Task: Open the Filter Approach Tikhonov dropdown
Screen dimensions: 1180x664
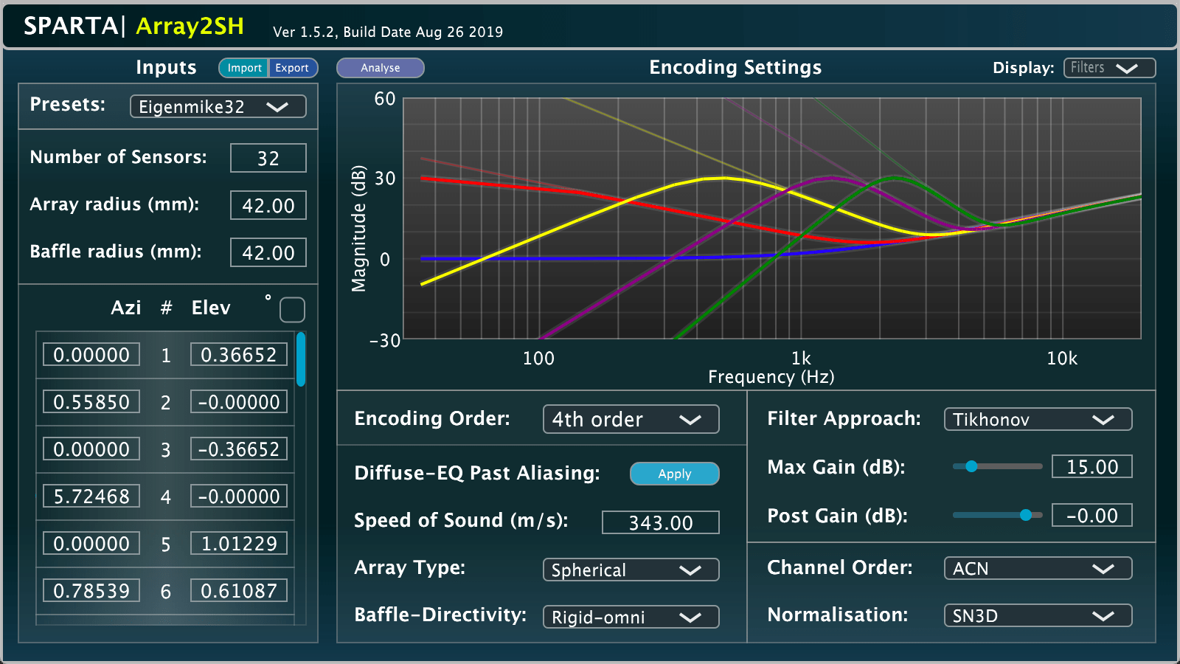Action: (1038, 420)
